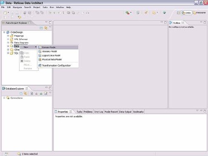Minimize the Database Explorer panel
208x156 pixels.
(46, 87)
